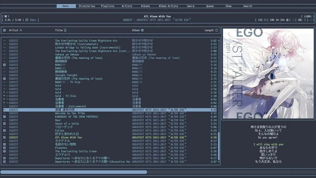Click the Length column clock icon

[x=216, y=30]
